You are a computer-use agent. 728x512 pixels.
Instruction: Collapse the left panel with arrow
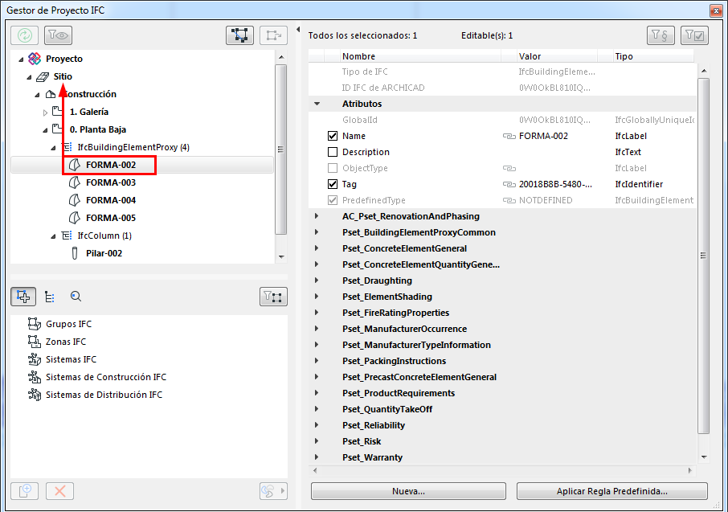point(297,30)
